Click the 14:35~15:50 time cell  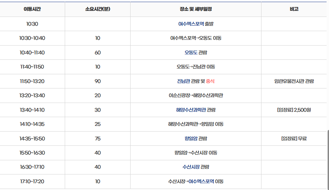[x=32, y=139]
